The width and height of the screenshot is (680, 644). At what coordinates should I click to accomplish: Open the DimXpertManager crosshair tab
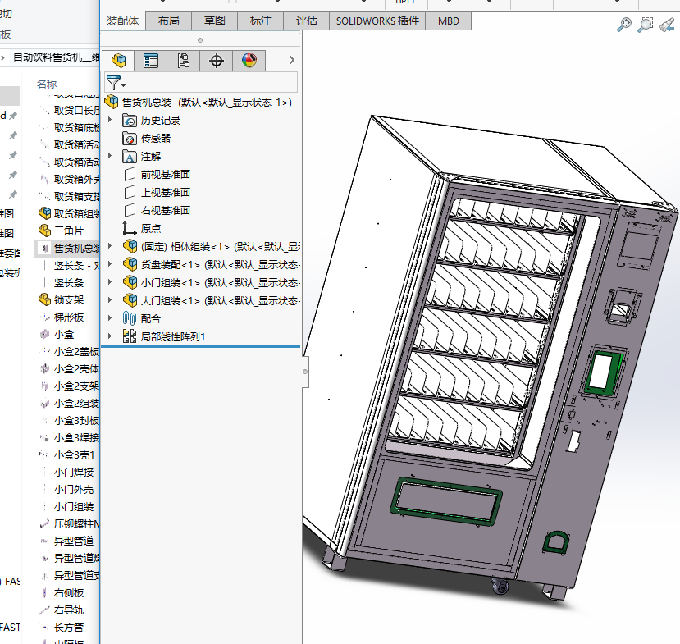(x=217, y=60)
